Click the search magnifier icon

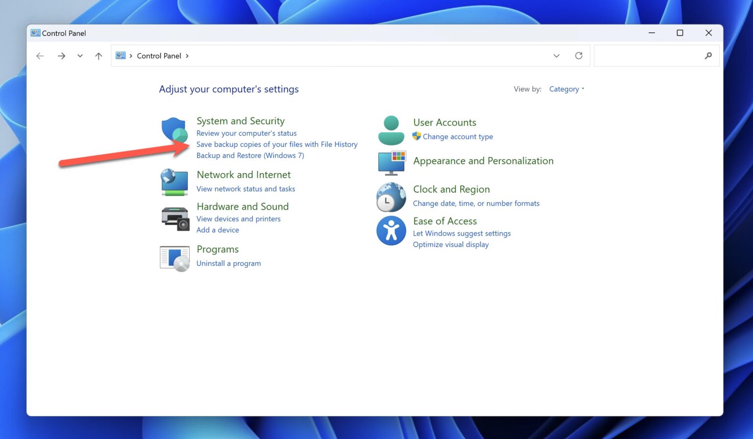708,55
